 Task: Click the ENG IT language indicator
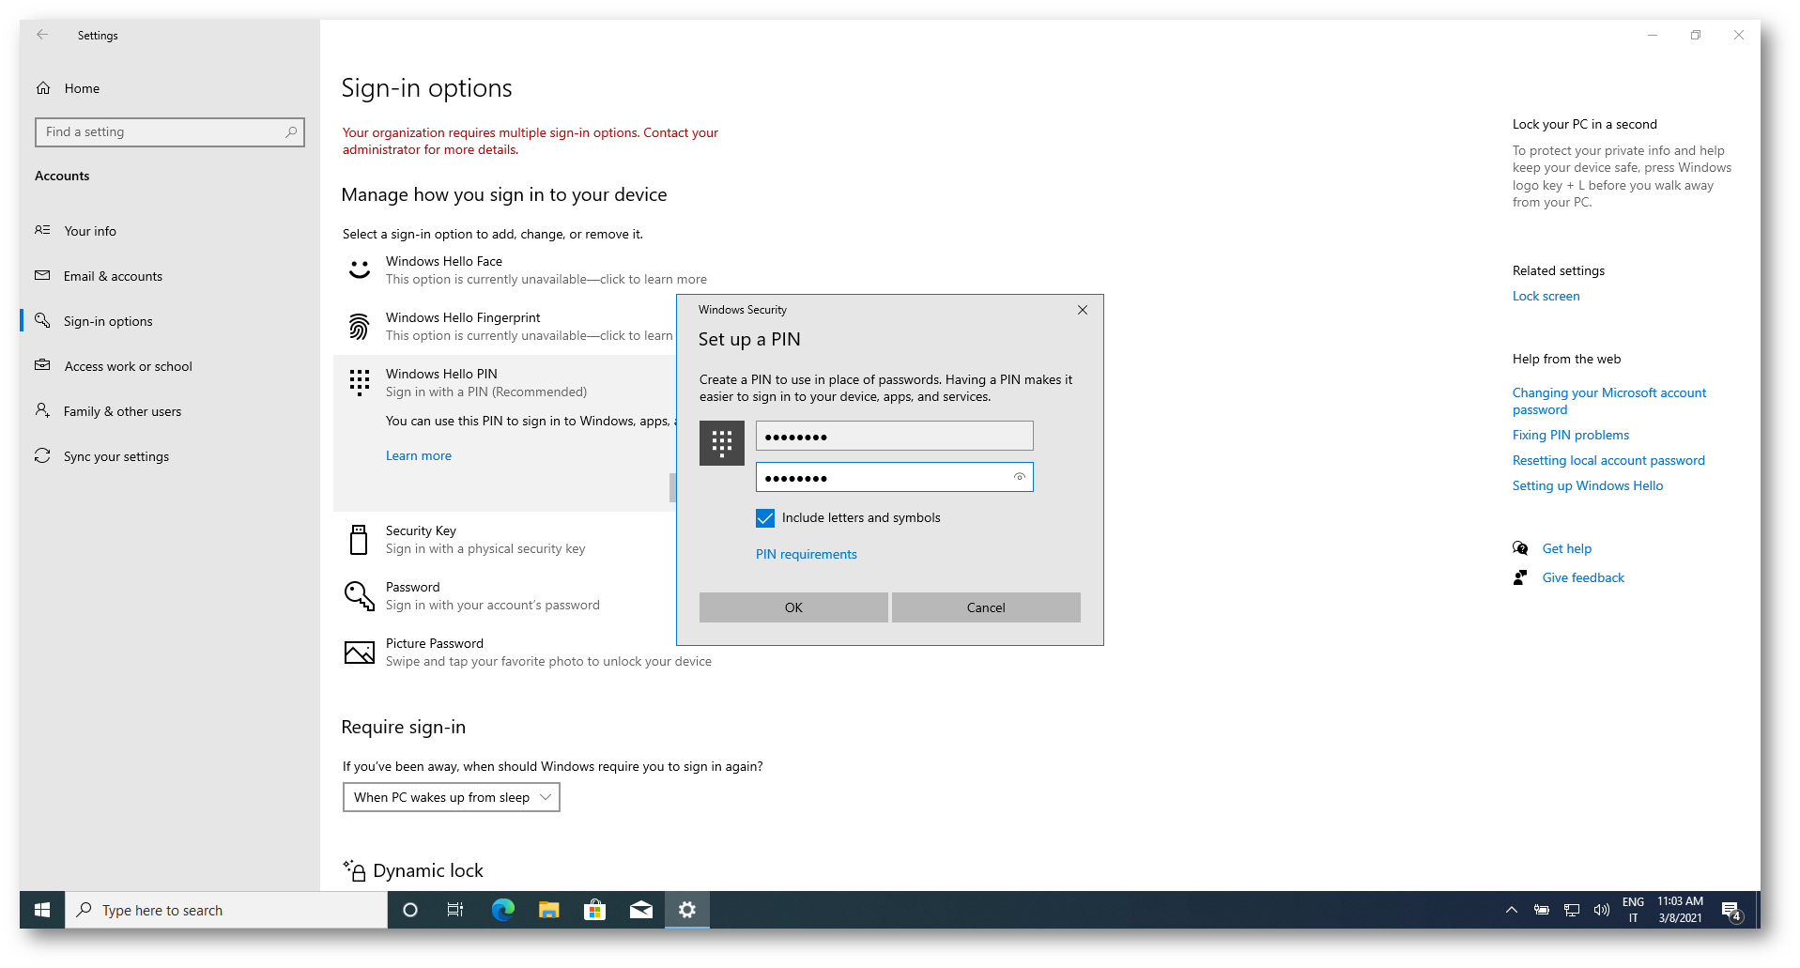point(1633,910)
